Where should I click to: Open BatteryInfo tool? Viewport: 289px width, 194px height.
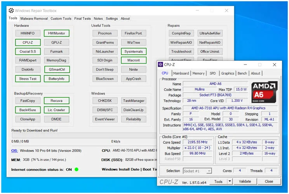pyautogui.click(x=57, y=79)
